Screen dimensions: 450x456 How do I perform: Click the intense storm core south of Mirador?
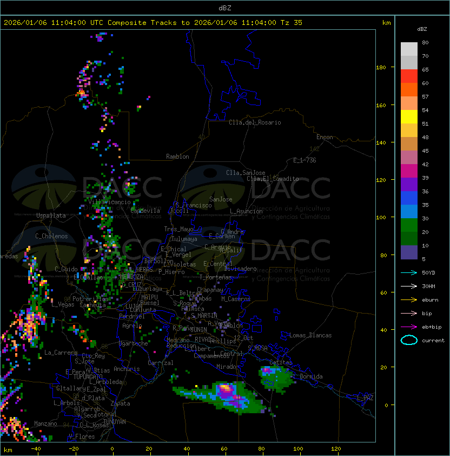(226, 388)
